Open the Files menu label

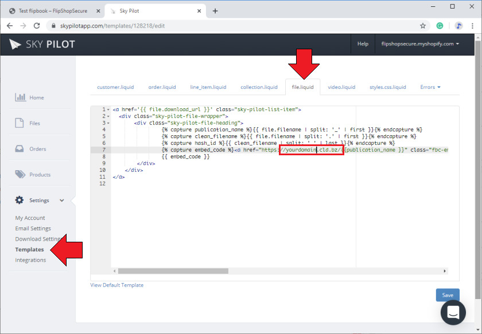[35, 123]
